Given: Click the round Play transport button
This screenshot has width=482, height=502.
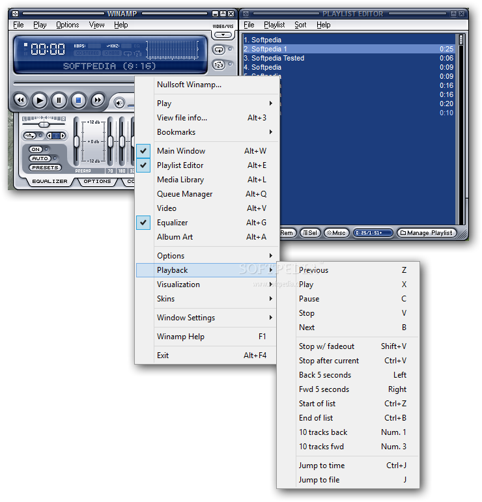Looking at the screenshot, I should click(40, 100).
